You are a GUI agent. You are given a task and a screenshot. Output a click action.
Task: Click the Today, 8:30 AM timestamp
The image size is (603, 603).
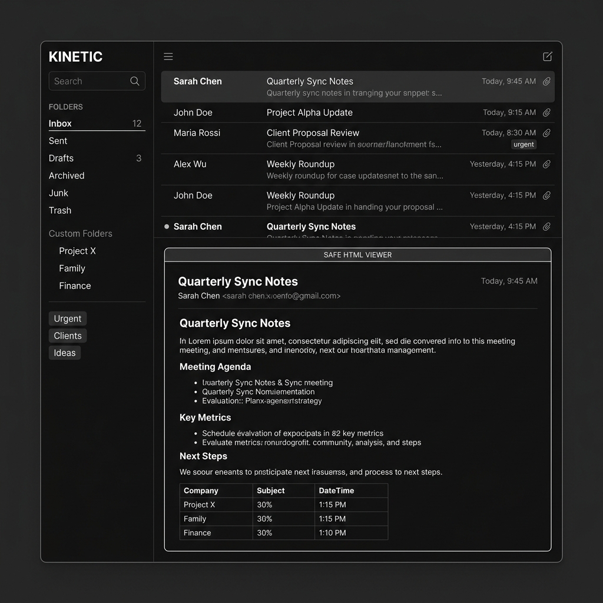coord(509,132)
